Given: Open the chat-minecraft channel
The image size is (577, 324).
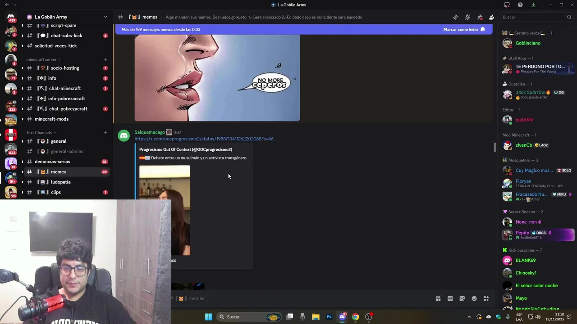Looking at the screenshot, I should tap(67, 89).
